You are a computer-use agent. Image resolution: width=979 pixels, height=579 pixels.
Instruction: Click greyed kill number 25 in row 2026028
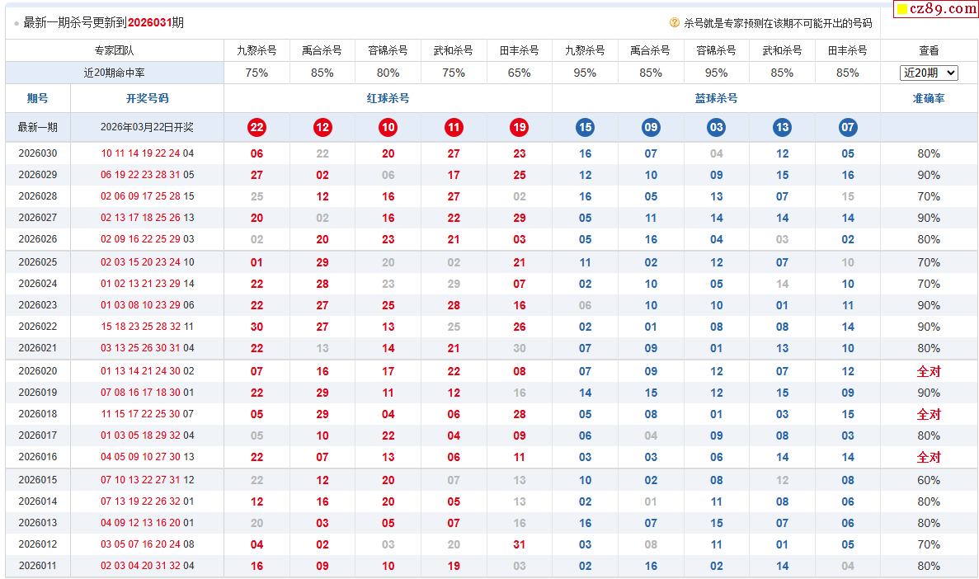pos(257,196)
